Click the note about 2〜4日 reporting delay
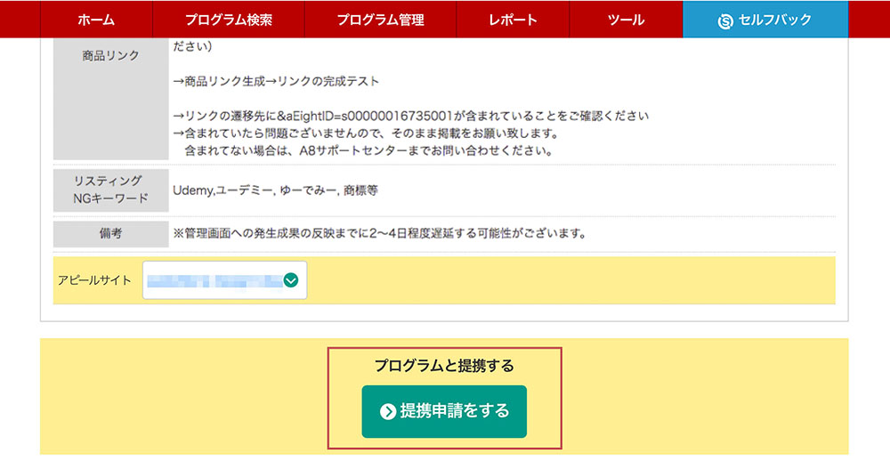Screen dimensions: 890x469 (380, 234)
